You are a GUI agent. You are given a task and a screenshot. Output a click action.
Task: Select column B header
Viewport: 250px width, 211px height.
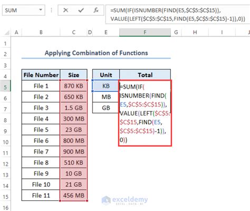pos(41,32)
